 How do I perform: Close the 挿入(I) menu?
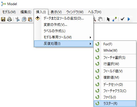pos(41,12)
